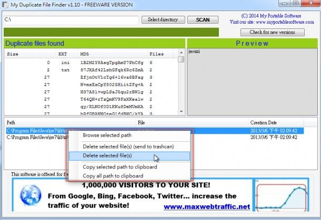Click the javazi text in the Preview pane
The width and height of the screenshot is (321, 220).
[x=194, y=51]
